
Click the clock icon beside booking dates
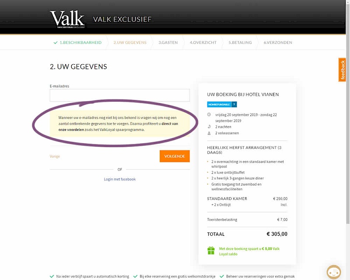click(209, 115)
